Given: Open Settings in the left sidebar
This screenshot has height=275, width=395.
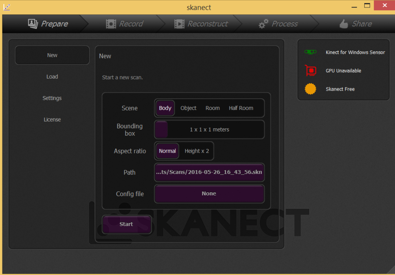Looking at the screenshot, I should 52,98.
